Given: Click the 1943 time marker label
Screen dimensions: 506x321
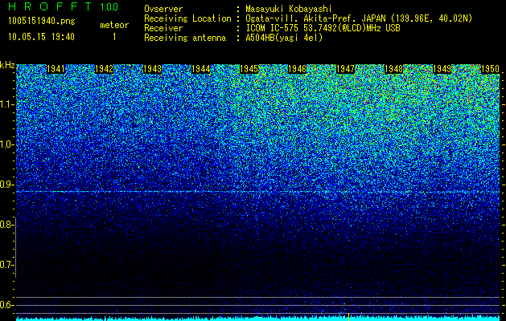Looking at the screenshot, I should click(x=152, y=69).
